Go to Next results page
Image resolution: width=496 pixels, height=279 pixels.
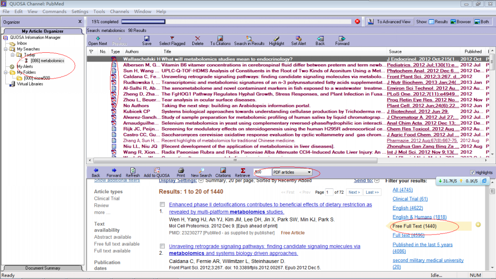pyautogui.click(x=354, y=192)
